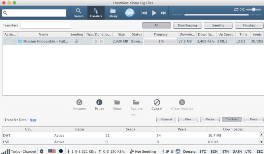Open the Peers detail tab

coord(253,119)
